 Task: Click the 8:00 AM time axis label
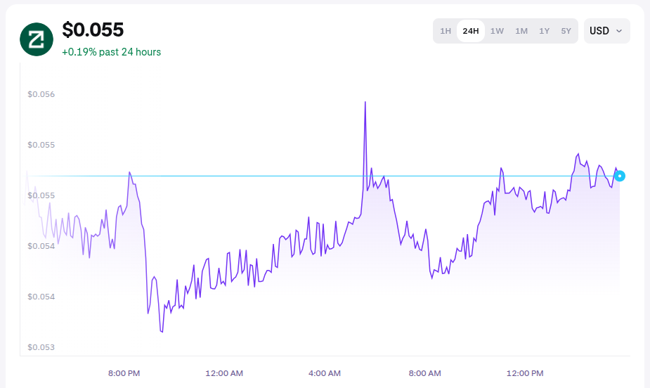pos(424,373)
